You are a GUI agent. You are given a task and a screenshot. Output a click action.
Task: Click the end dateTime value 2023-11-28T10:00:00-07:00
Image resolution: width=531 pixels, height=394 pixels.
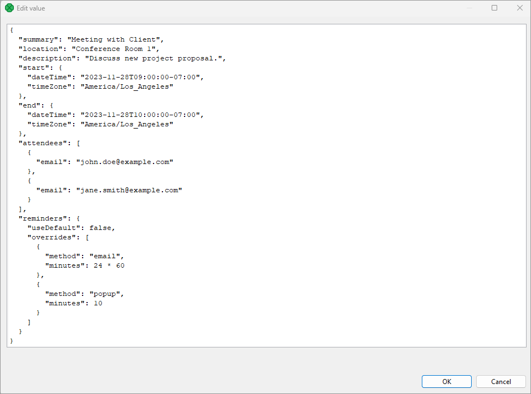(141, 115)
